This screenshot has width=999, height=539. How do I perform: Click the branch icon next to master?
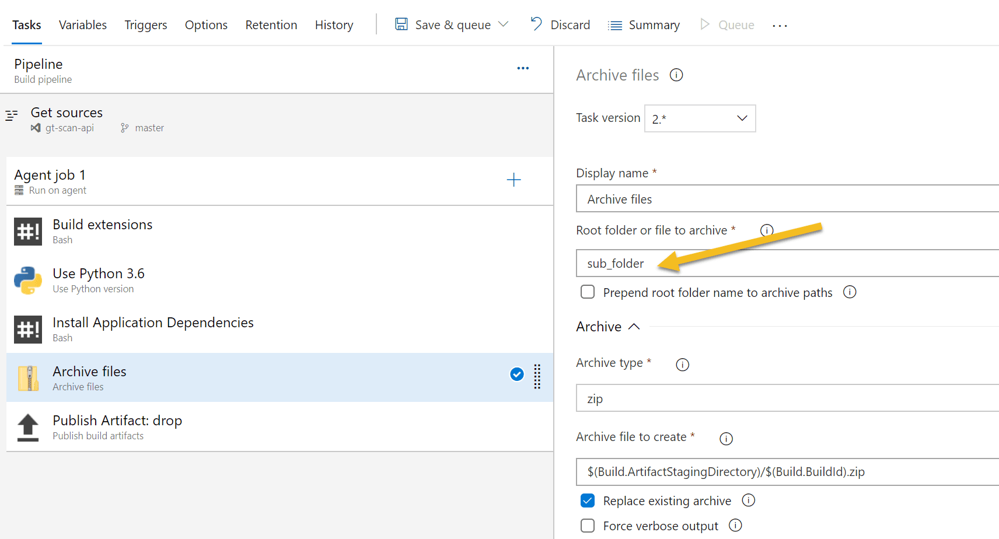coord(124,128)
